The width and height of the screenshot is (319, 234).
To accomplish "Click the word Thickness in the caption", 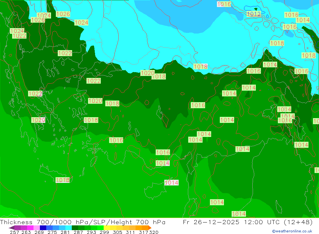I will pyautogui.click(x=16, y=222).
